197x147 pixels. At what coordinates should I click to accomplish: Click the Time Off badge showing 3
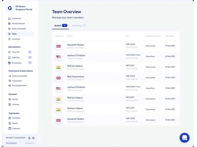pyautogui.click(x=30, y=52)
